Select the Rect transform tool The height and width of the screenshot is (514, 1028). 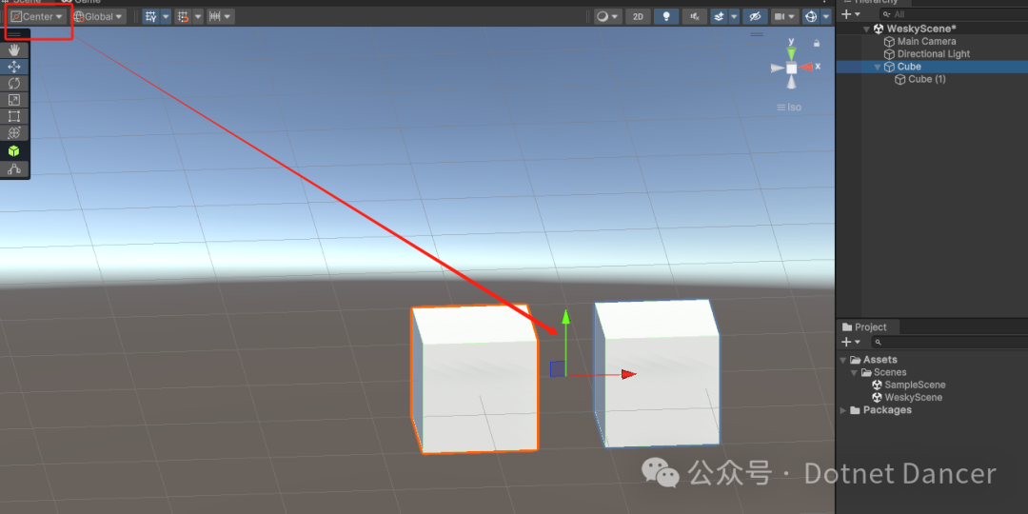pyautogui.click(x=13, y=117)
